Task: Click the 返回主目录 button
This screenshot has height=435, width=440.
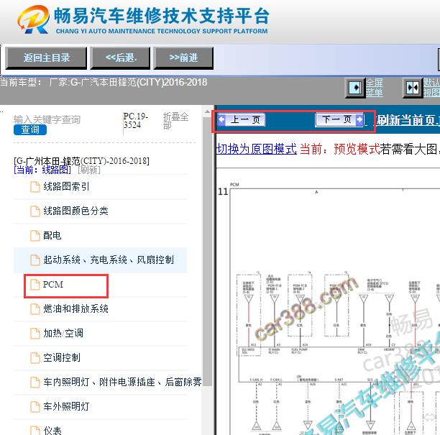Action: point(46,58)
